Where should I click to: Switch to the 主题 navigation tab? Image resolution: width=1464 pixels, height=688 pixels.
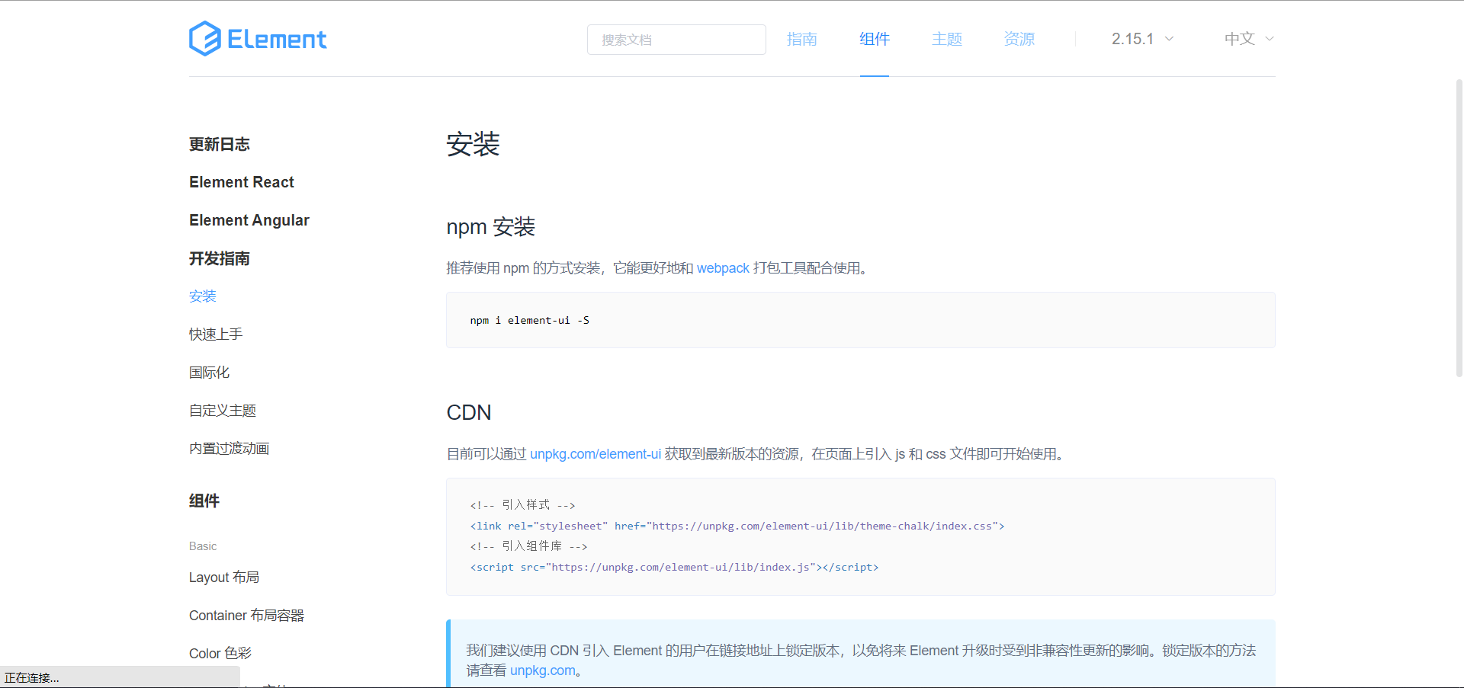pos(946,39)
